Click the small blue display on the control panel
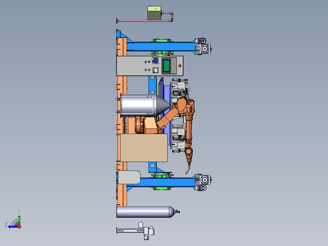The image size is (328, 246). coord(155,61)
